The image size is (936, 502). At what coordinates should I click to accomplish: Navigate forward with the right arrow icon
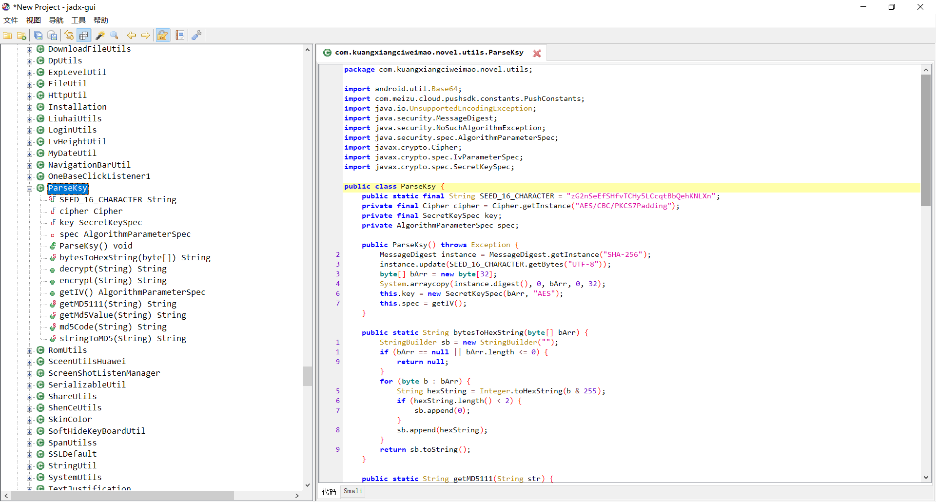pyautogui.click(x=146, y=36)
